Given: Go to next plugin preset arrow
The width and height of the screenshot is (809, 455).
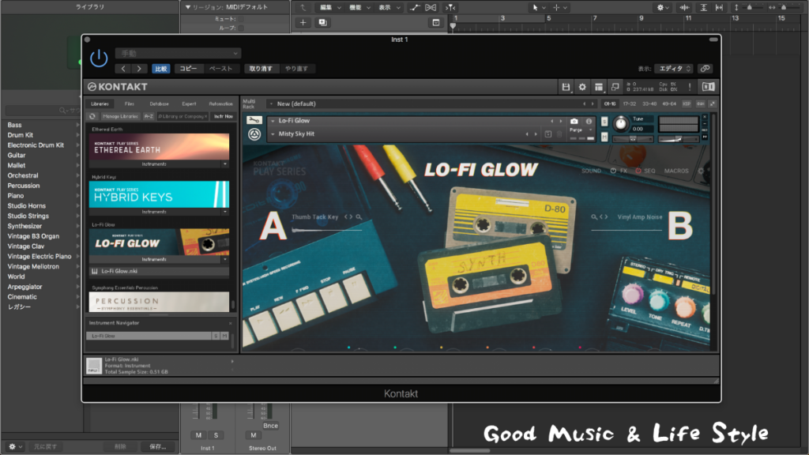Looking at the screenshot, I should coord(139,69).
